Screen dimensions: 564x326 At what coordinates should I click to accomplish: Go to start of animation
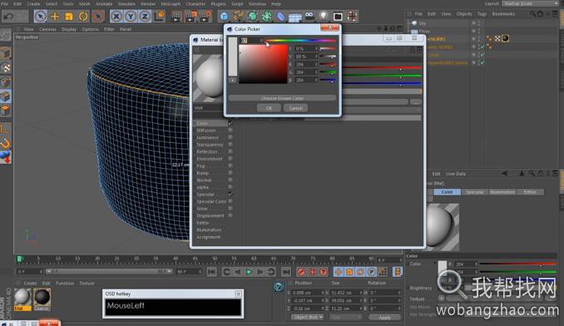pyautogui.click(x=211, y=272)
